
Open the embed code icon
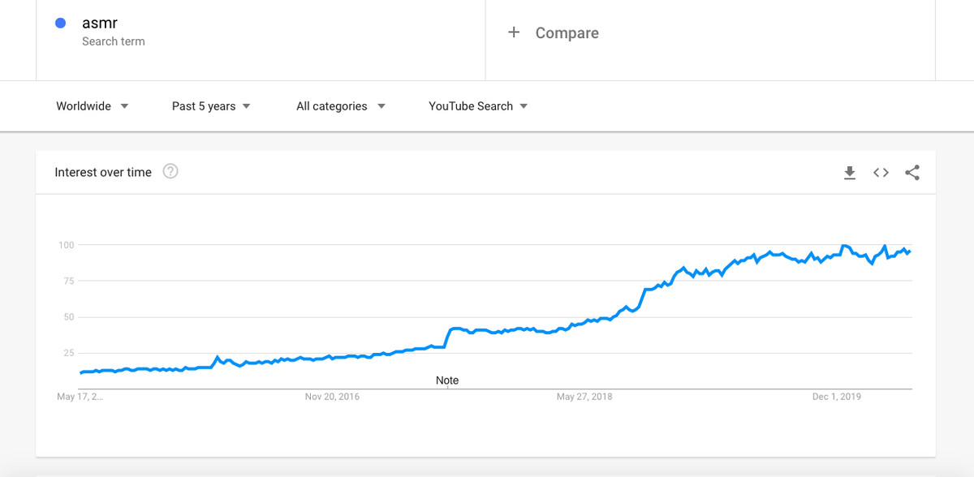coord(881,173)
